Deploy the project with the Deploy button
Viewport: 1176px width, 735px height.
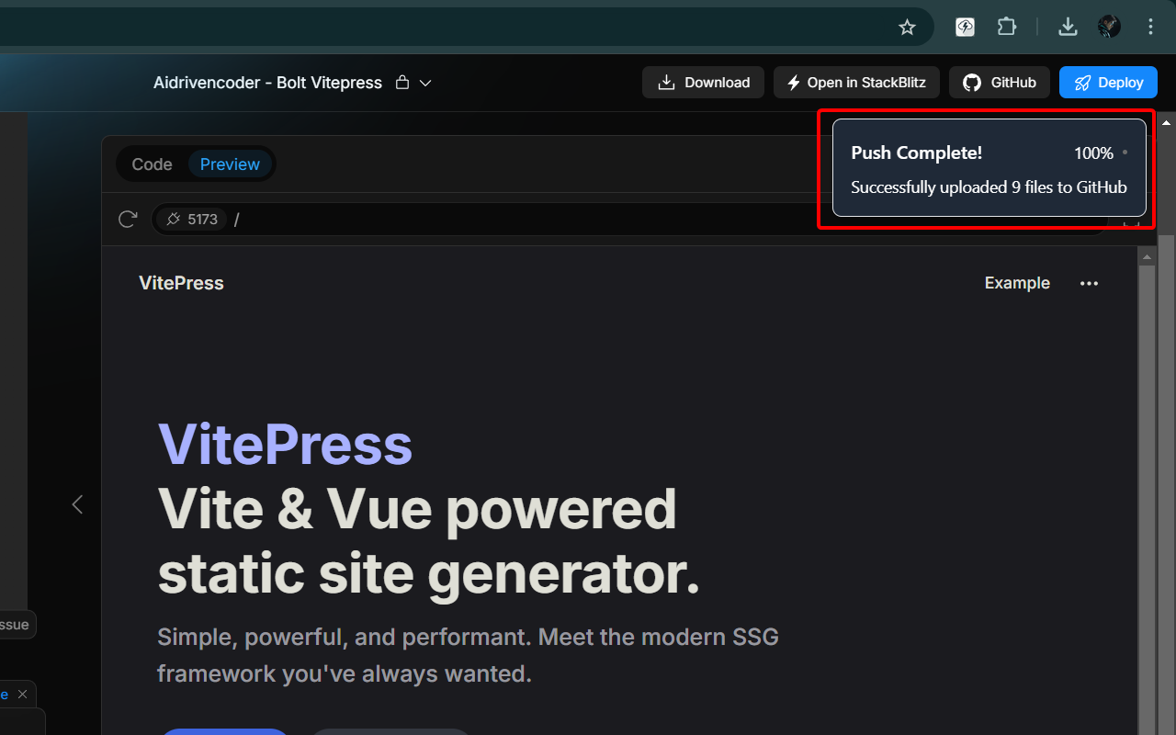(1108, 83)
